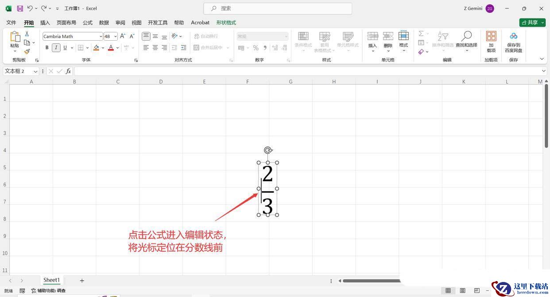
Task: Expand the formula bar chevron
Action: coord(544,71)
